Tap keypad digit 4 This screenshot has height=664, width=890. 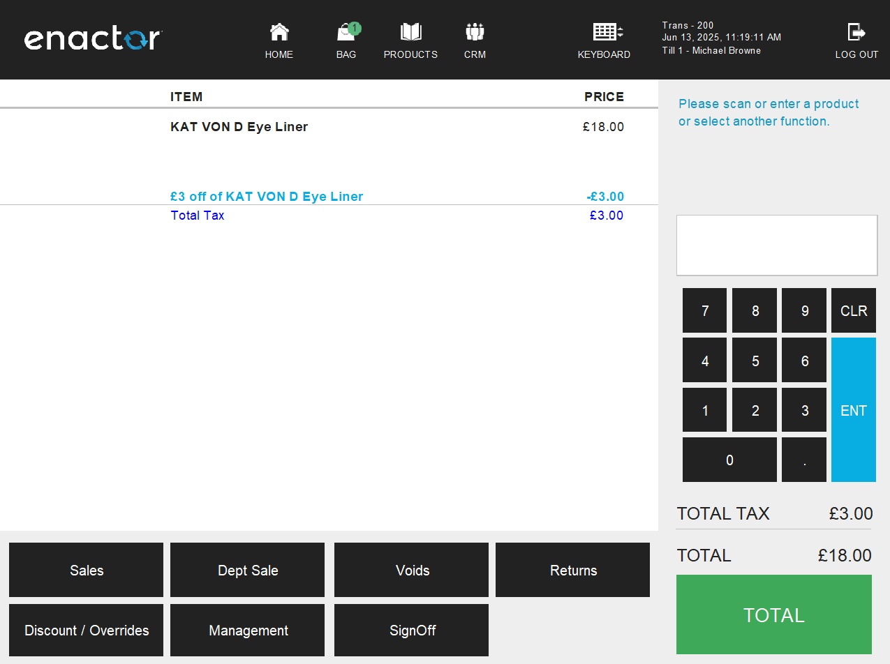[x=705, y=361]
